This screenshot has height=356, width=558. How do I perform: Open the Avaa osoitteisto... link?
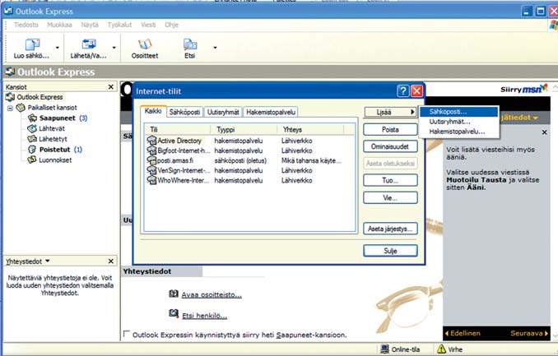coord(212,295)
